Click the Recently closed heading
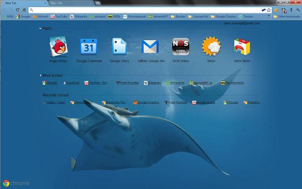The height and width of the screenshot is (189, 302). point(56,95)
